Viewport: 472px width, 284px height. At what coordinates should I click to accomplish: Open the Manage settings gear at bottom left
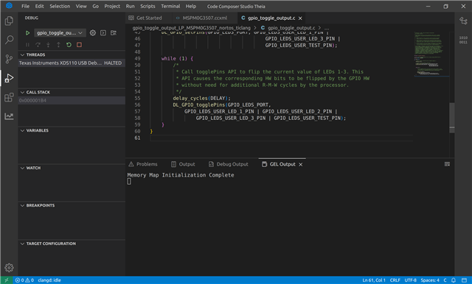9,268
